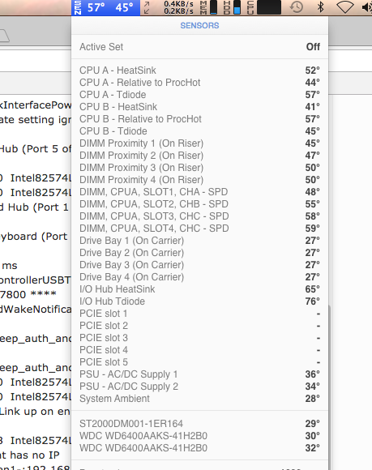
Task: Open the HDD disk usage icon
Action: (232, 7)
